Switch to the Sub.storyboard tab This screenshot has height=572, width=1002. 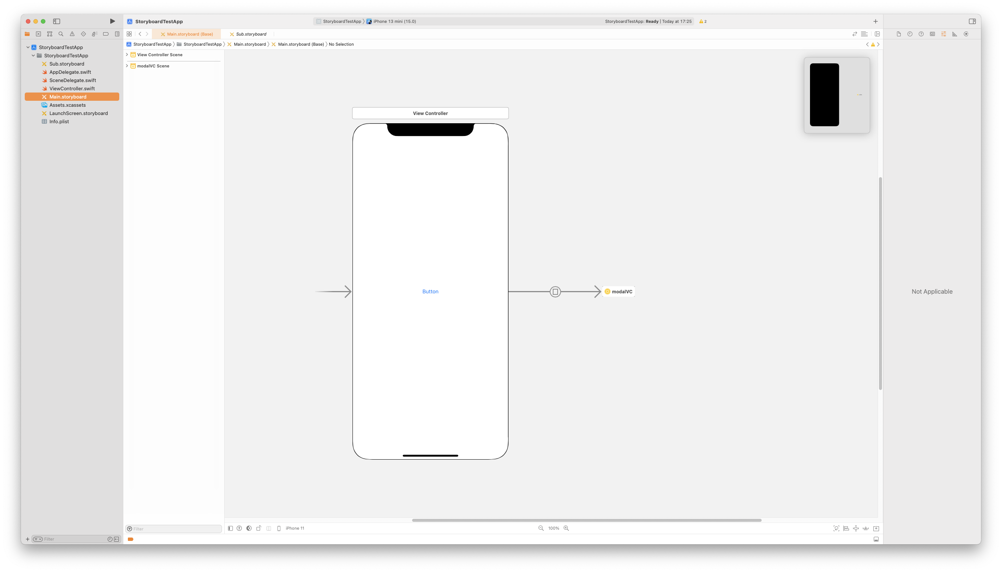coord(251,34)
